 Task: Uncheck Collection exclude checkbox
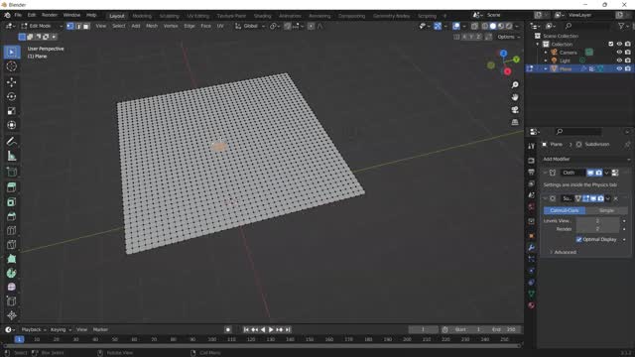tap(611, 44)
